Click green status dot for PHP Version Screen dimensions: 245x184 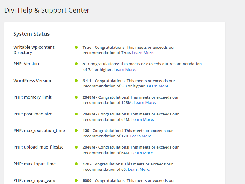pos(76,64)
